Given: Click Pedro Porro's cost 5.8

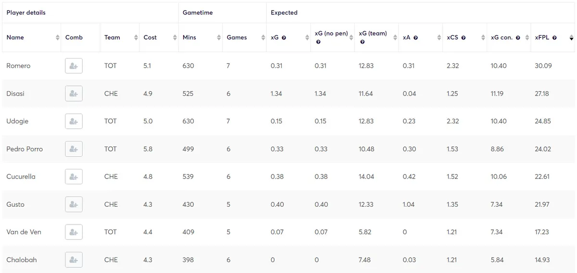Looking at the screenshot, I should pos(148,149).
